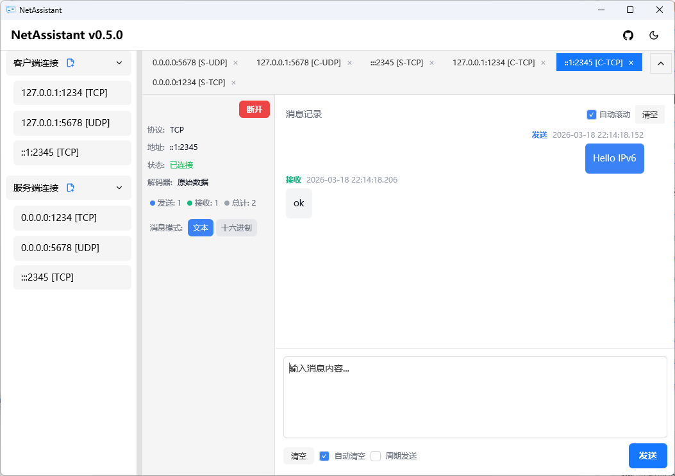675x476 pixels.
Task: Switch message mode to 十六进制 hexadecimal
Action: click(x=237, y=227)
